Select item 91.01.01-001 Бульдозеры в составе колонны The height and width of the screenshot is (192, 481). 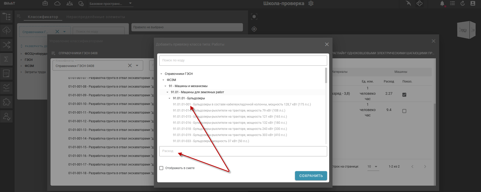point(242,104)
